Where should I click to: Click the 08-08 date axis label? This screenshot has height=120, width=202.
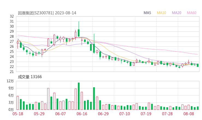(189, 114)
